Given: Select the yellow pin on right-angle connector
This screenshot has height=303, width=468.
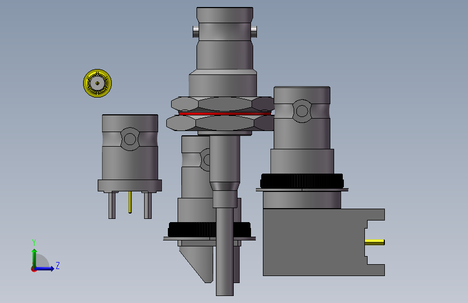Looking at the screenshot, I should point(375,242).
